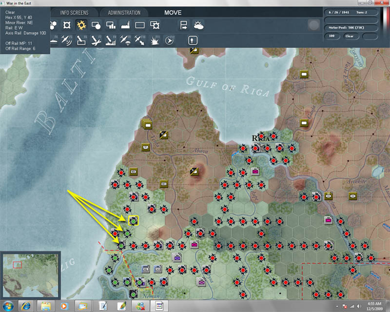The image size is (390, 312).
Task: Click the empty status pill below date
Action: pyautogui.click(x=351, y=20)
